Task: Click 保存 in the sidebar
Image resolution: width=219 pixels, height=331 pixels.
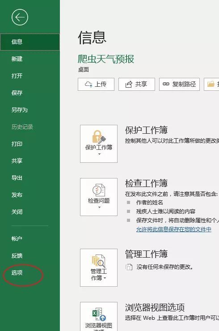Action: 30,93
